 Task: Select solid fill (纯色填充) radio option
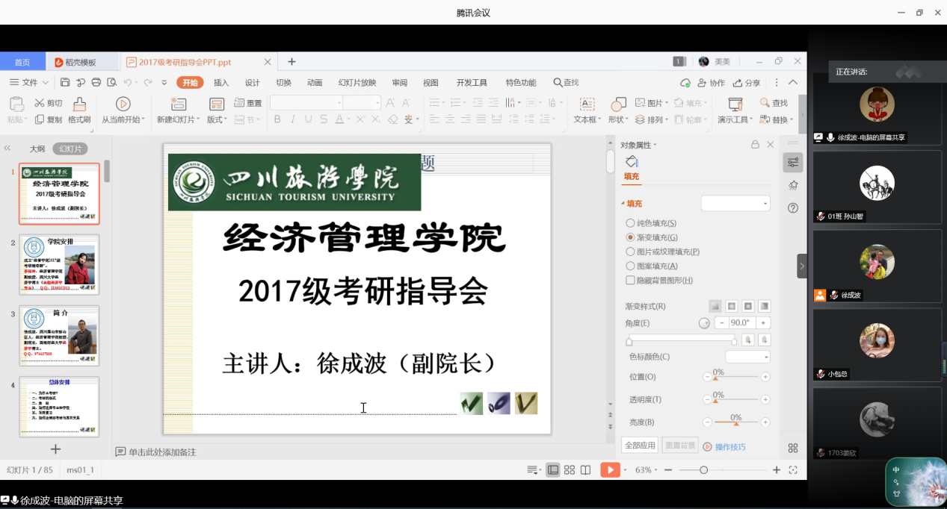pos(651,223)
